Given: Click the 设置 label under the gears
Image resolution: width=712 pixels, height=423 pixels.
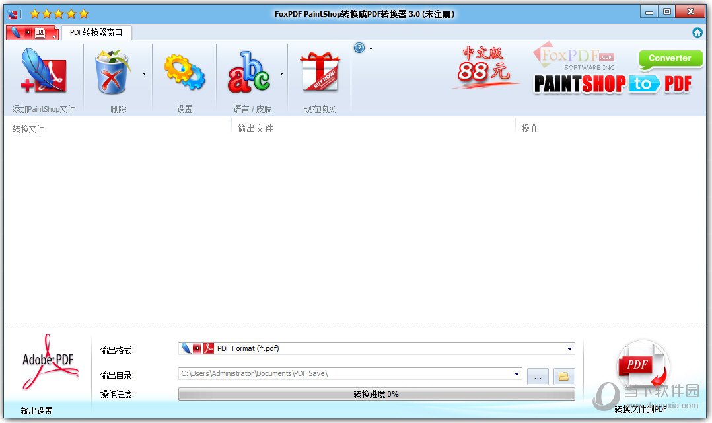Looking at the screenshot, I should point(184,109).
